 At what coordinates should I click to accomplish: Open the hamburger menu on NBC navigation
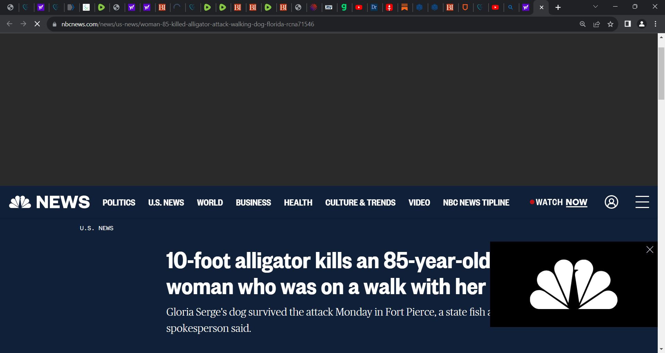(x=642, y=202)
